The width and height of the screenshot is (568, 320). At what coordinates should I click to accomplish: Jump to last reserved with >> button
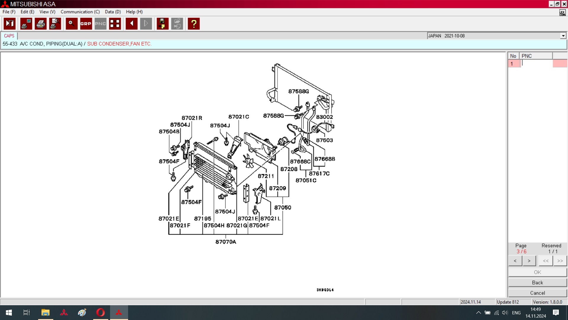pos(560,261)
